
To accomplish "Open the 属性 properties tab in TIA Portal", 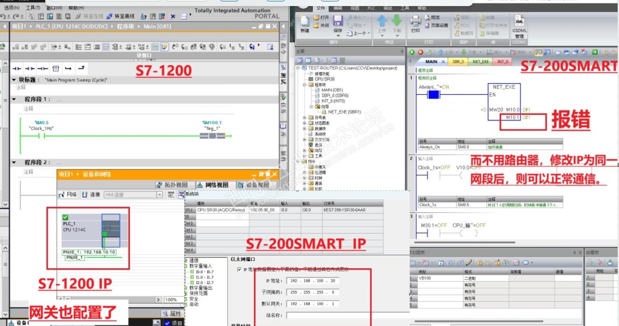I will [x=172, y=313].
